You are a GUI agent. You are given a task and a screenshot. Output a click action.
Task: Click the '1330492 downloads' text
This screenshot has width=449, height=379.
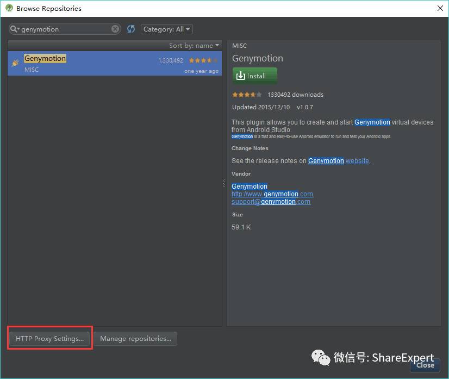(295, 95)
